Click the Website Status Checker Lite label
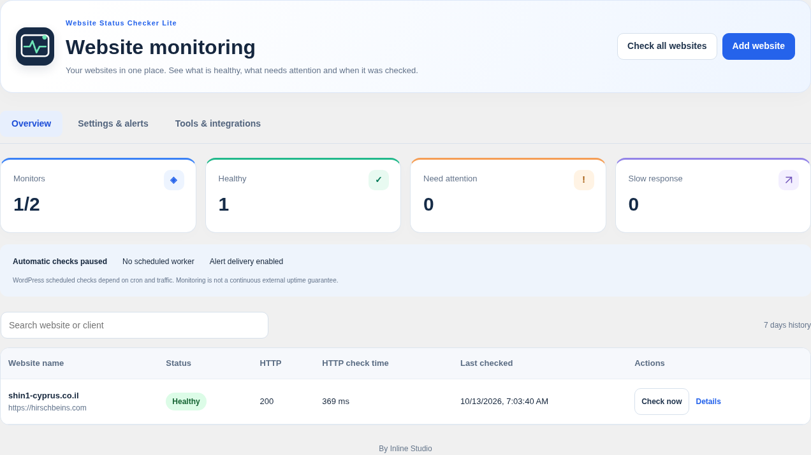The width and height of the screenshot is (811, 455). click(x=121, y=23)
